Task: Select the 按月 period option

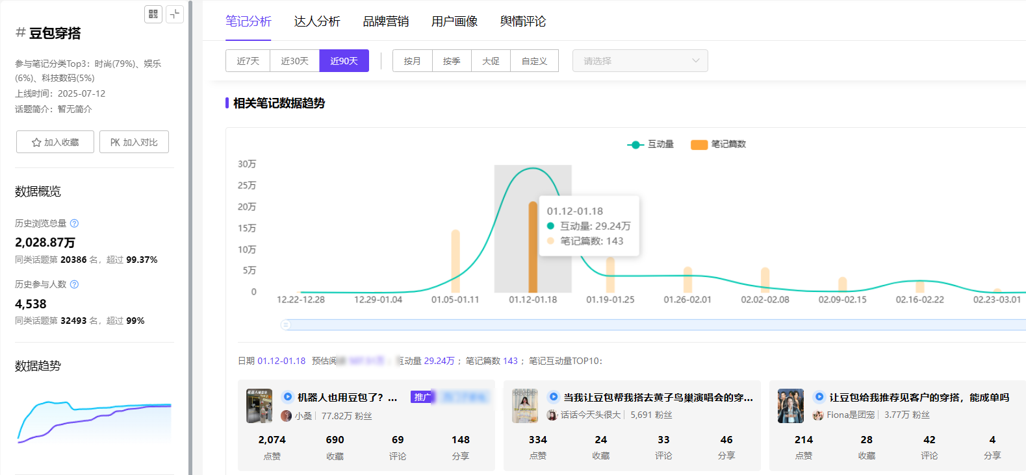Action: (x=412, y=61)
